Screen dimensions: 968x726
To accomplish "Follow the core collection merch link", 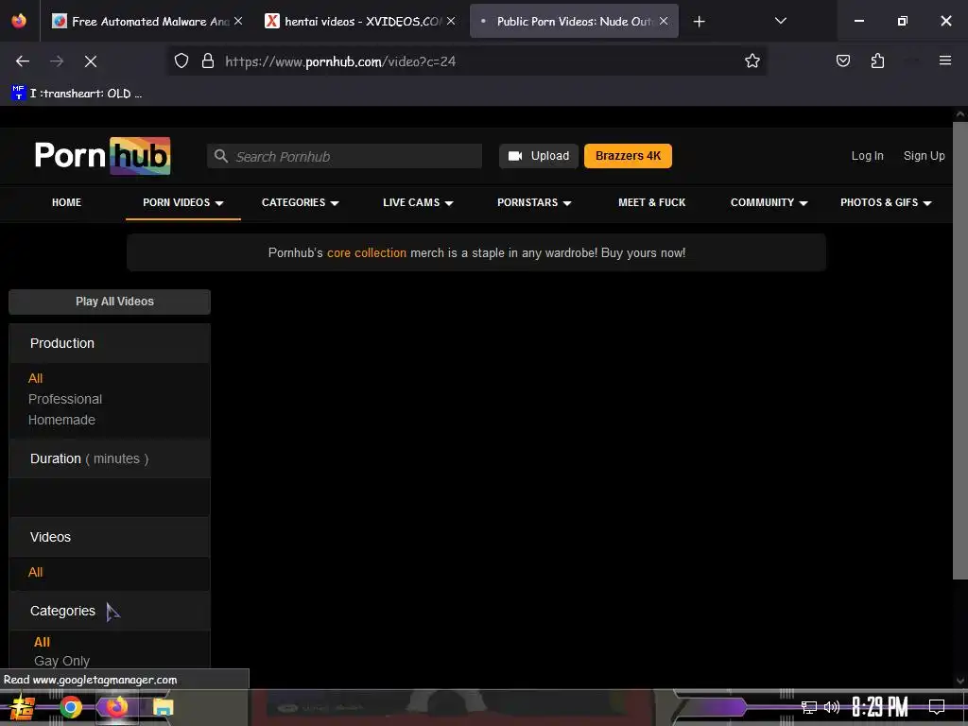I will coord(367,253).
